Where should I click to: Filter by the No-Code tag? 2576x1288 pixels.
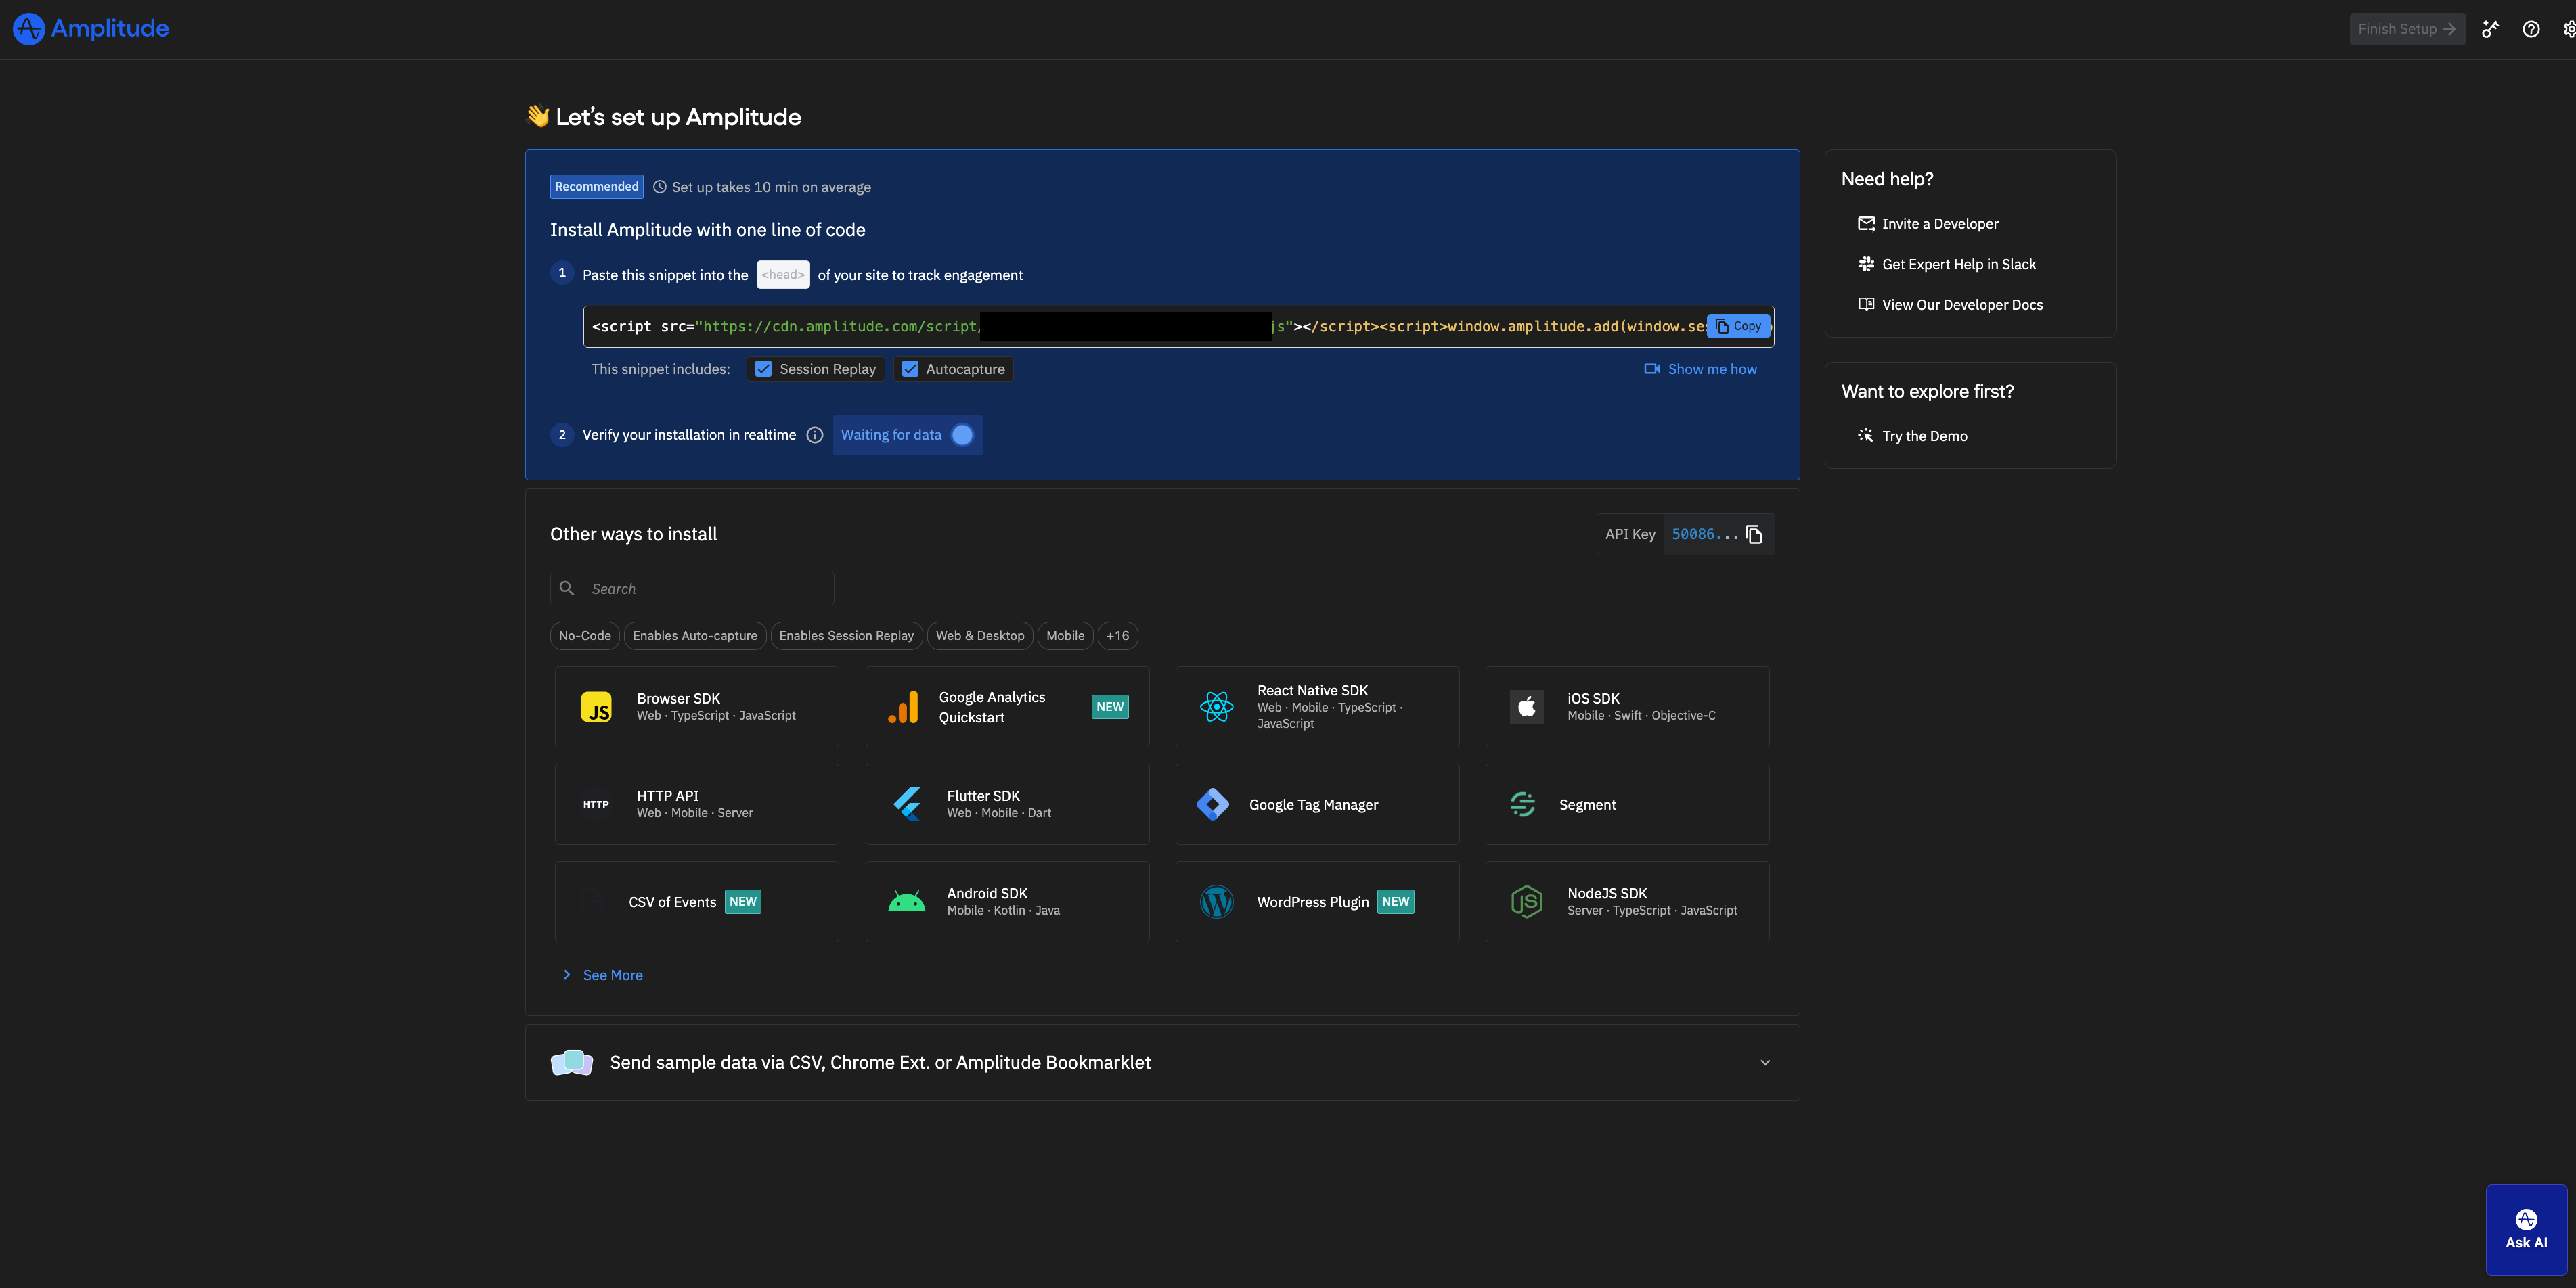click(x=584, y=635)
